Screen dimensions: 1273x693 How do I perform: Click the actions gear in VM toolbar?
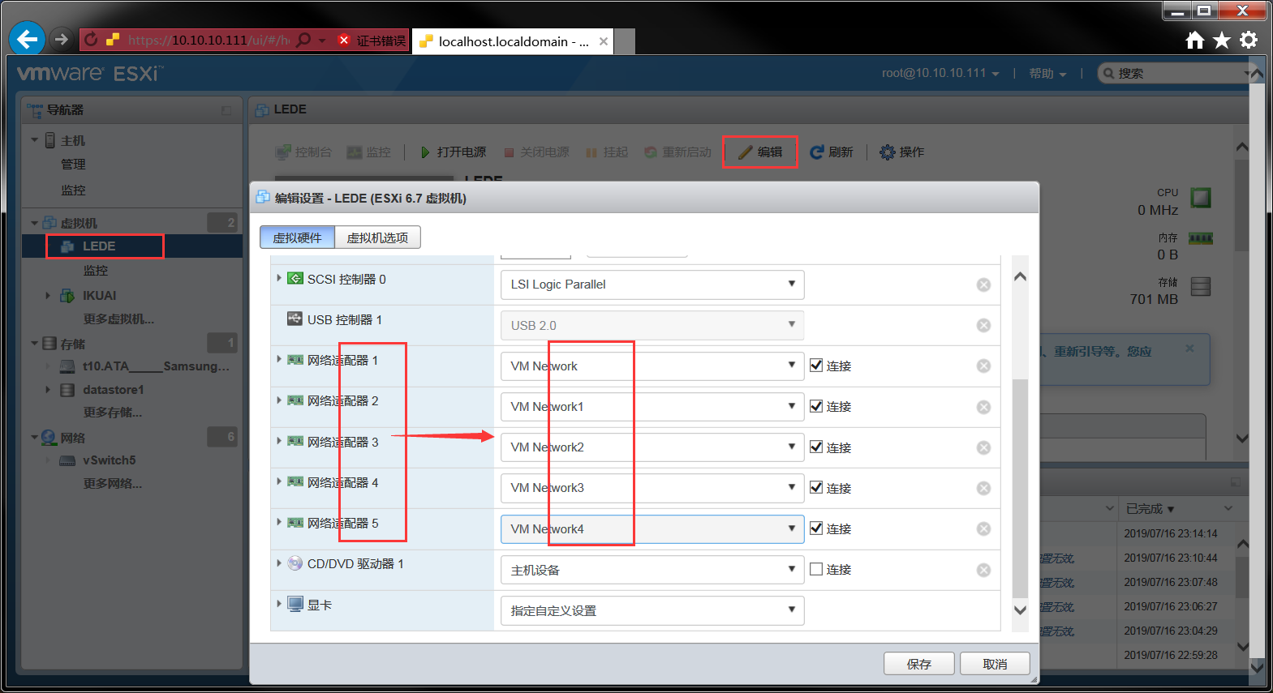(888, 152)
